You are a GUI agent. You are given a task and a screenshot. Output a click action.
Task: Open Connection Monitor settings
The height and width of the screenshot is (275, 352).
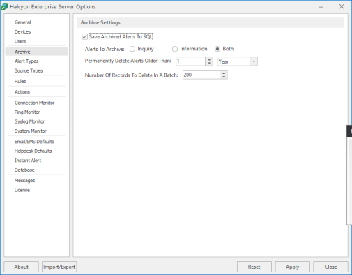pos(34,103)
